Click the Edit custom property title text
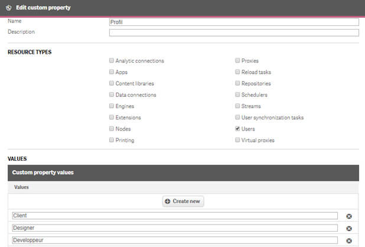Viewport: 365px width, 247px height. [43, 8]
